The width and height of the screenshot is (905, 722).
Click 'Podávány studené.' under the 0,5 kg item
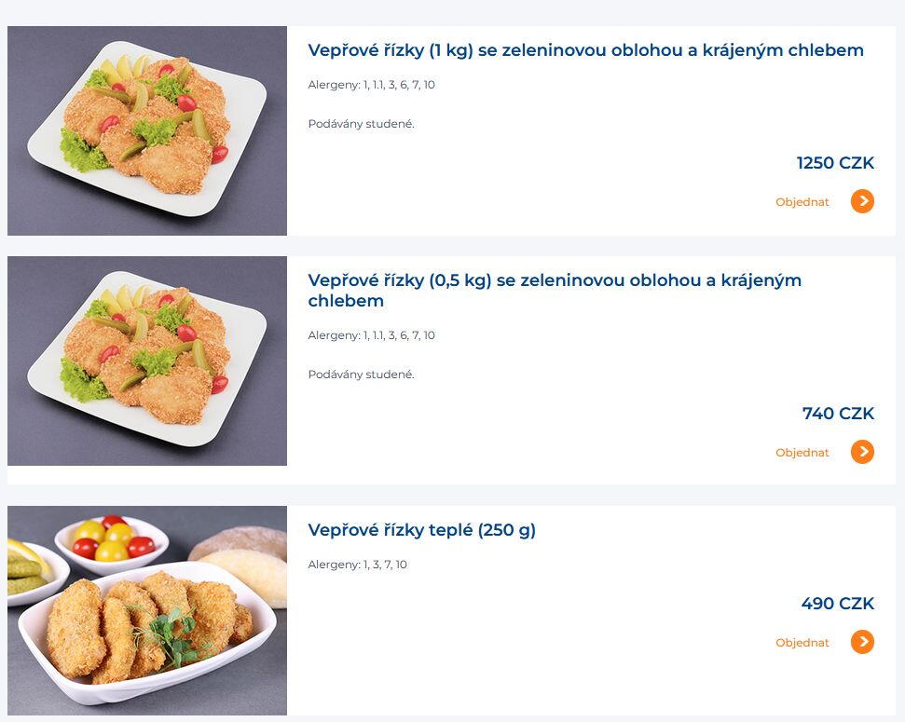(361, 375)
